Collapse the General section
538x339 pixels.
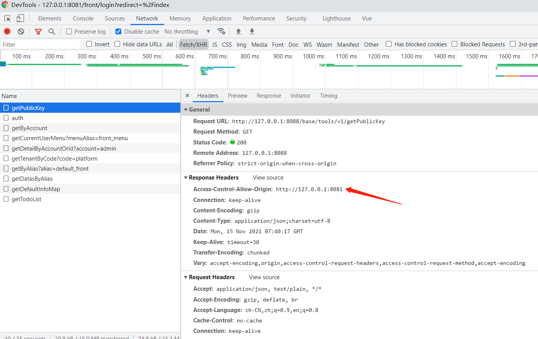click(186, 110)
